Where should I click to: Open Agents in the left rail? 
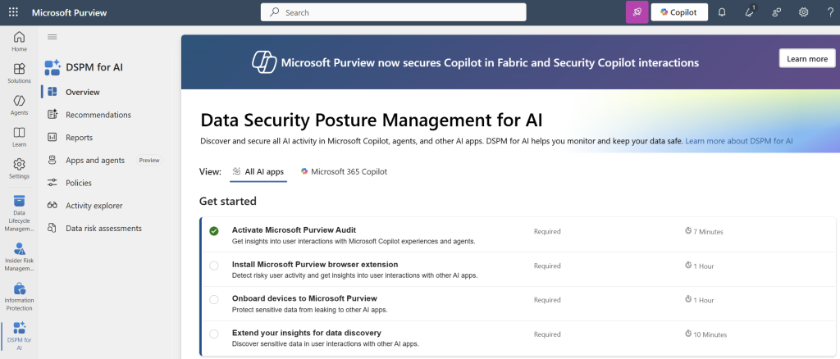point(20,105)
